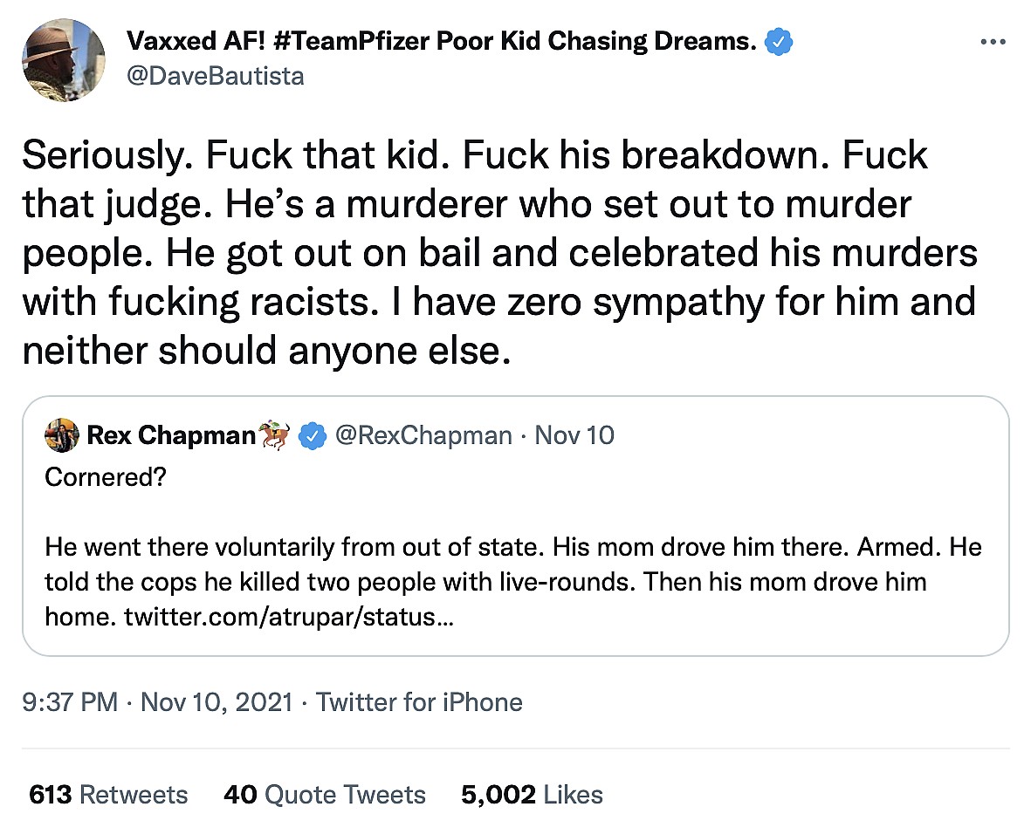Viewport: 1031px width, 834px height.
Task: Click the @RexChapman handle
Action: [x=423, y=435]
